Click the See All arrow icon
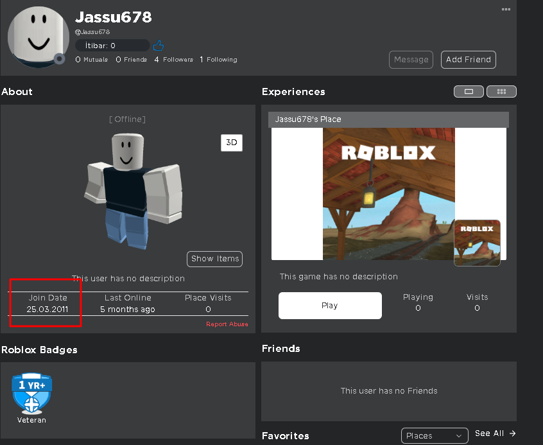The image size is (543, 445). [x=513, y=433]
